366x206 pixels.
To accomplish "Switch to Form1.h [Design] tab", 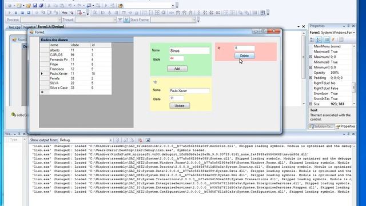I will (x=51, y=27).
